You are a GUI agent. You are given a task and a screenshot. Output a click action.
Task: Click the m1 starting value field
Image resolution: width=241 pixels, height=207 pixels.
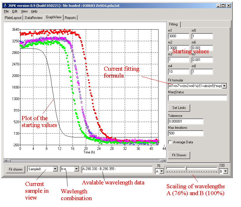pos(179,36)
